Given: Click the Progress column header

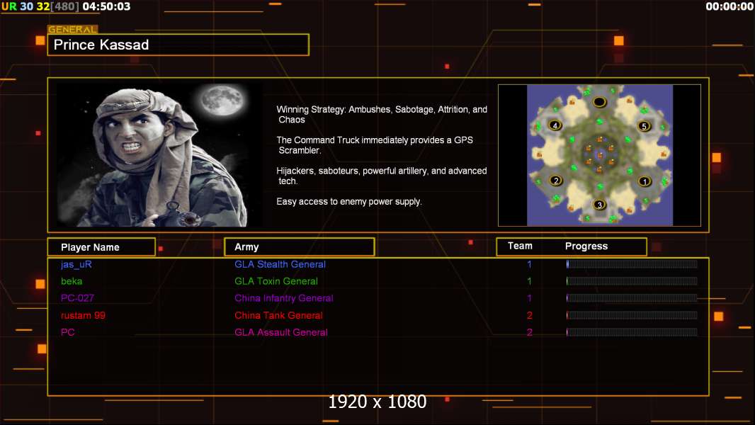Looking at the screenshot, I should pyautogui.click(x=586, y=246).
